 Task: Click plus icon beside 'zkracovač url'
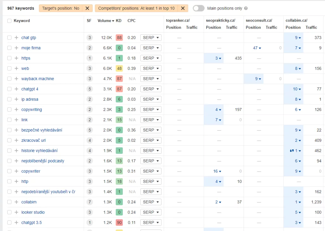click(17, 140)
